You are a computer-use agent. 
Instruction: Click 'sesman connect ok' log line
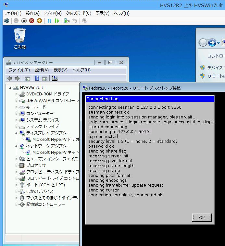click(x=108, y=112)
